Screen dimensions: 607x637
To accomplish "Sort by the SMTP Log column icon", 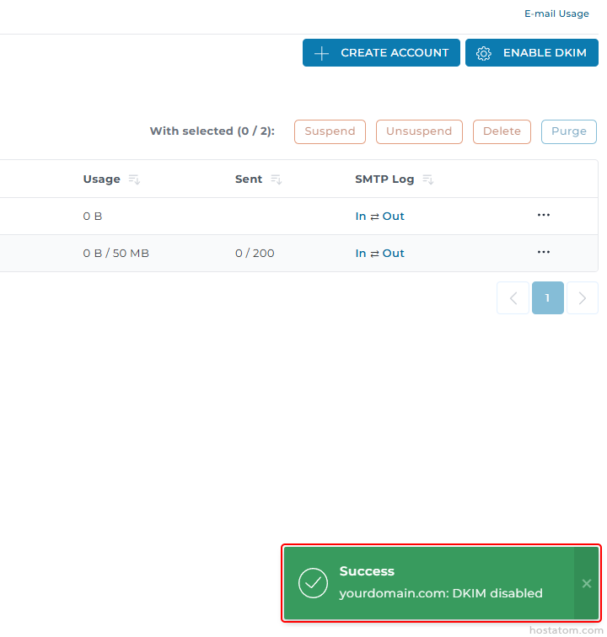I will [x=427, y=179].
